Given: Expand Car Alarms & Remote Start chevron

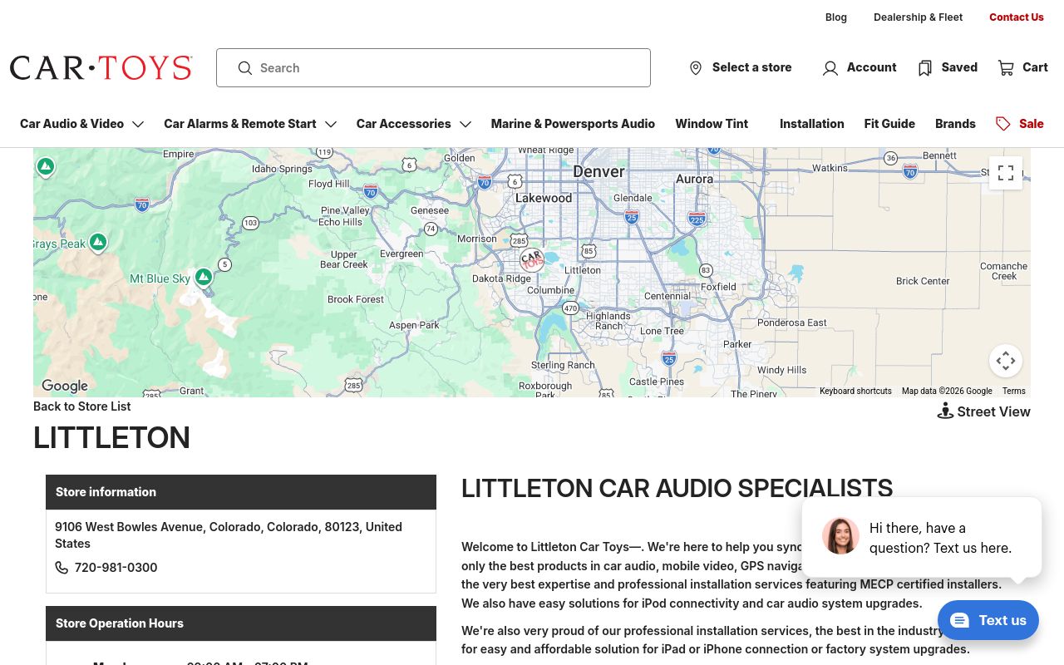Looking at the screenshot, I should 331,124.
